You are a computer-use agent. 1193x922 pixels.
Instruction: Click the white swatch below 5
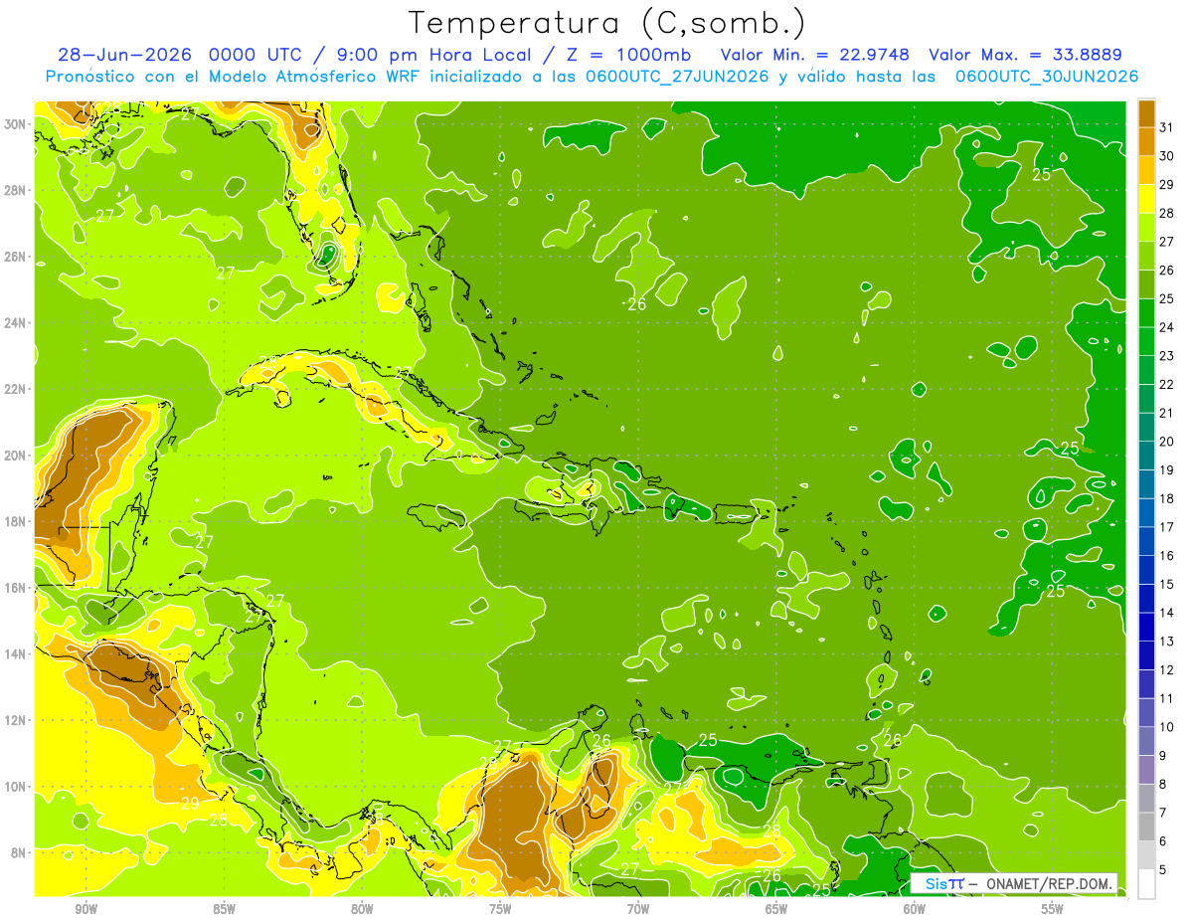[x=1146, y=884]
